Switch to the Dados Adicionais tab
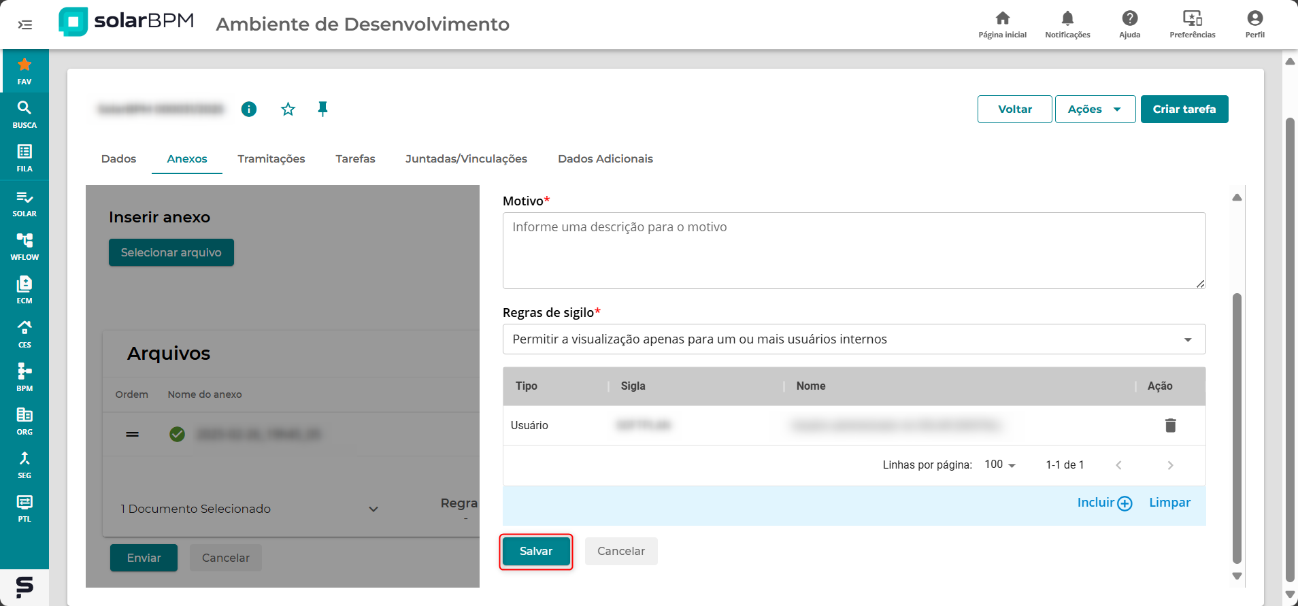 coord(605,158)
